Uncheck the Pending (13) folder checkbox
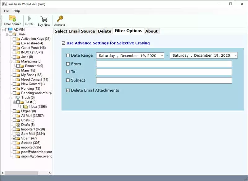248x181 pixels. point(14,89)
